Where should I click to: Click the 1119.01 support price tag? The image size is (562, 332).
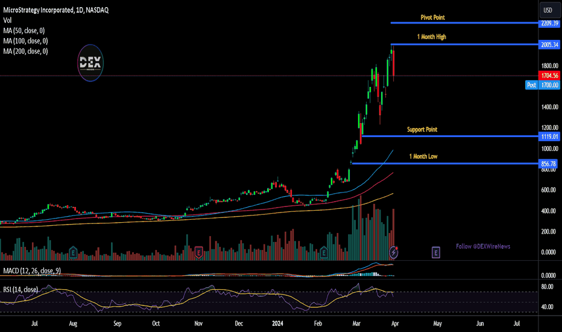(549, 136)
